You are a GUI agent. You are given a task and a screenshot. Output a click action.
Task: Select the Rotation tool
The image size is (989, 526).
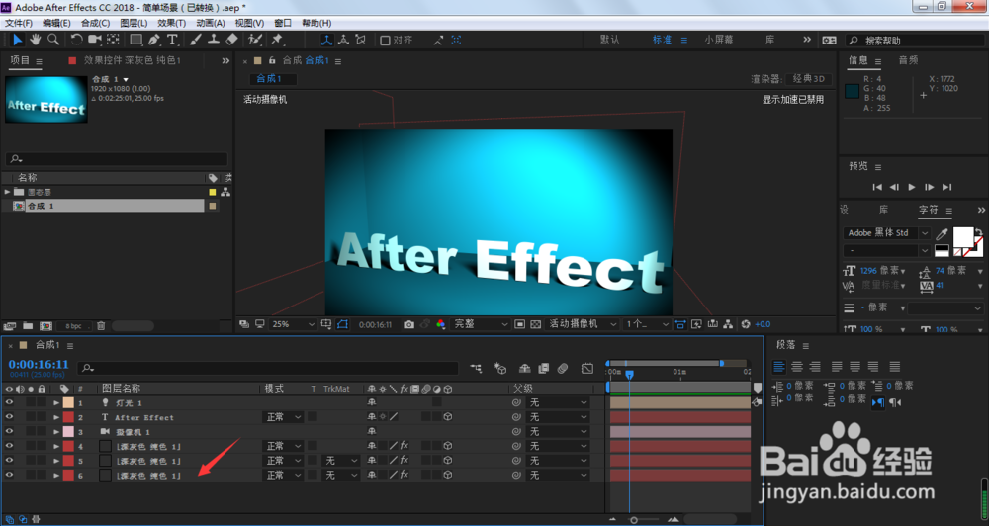click(x=76, y=40)
